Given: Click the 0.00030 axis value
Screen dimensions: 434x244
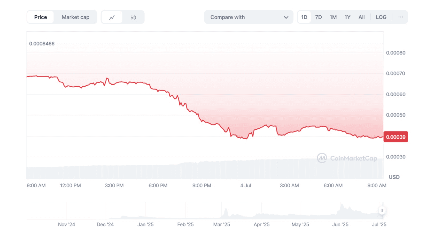Looking at the screenshot, I should (396, 157).
